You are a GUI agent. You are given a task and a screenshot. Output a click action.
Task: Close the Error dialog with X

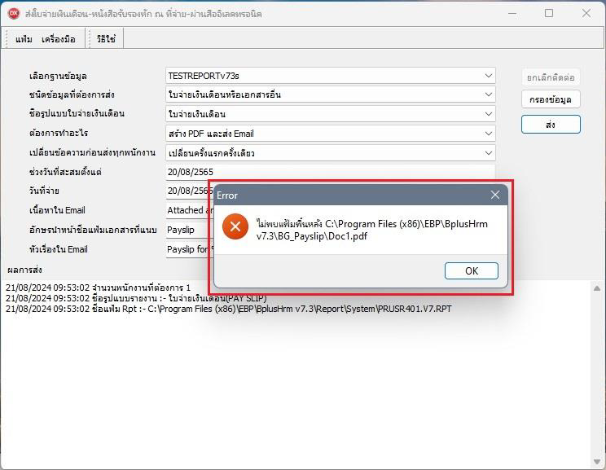pos(495,195)
